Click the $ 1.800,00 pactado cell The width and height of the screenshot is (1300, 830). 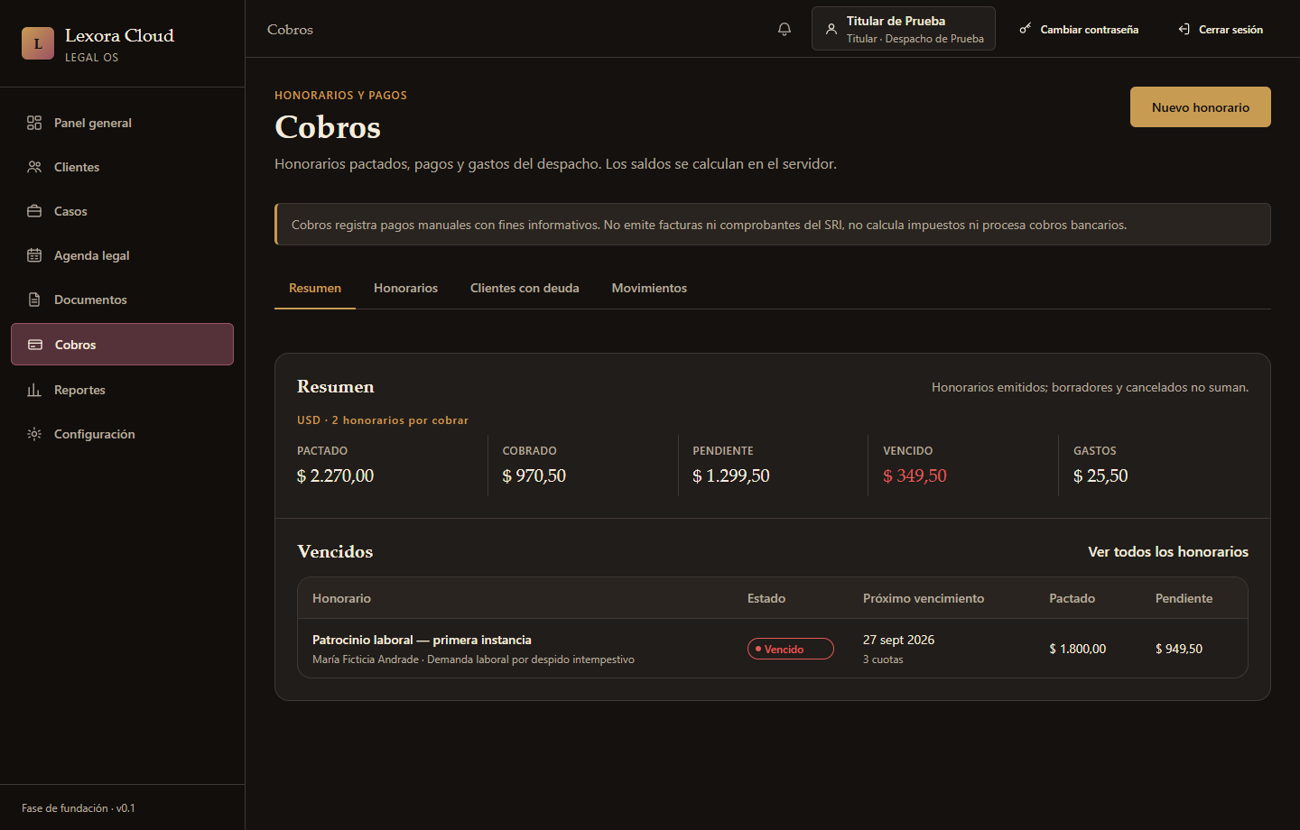[x=1077, y=649]
